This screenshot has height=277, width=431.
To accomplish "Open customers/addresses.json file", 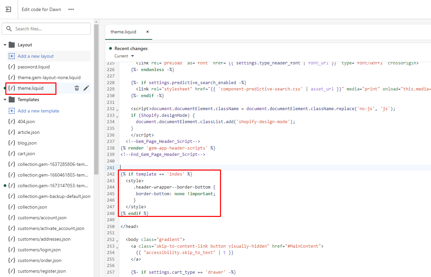I will click(44, 239).
